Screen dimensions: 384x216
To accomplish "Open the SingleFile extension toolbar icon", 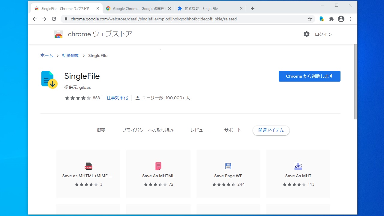I will (322, 19).
